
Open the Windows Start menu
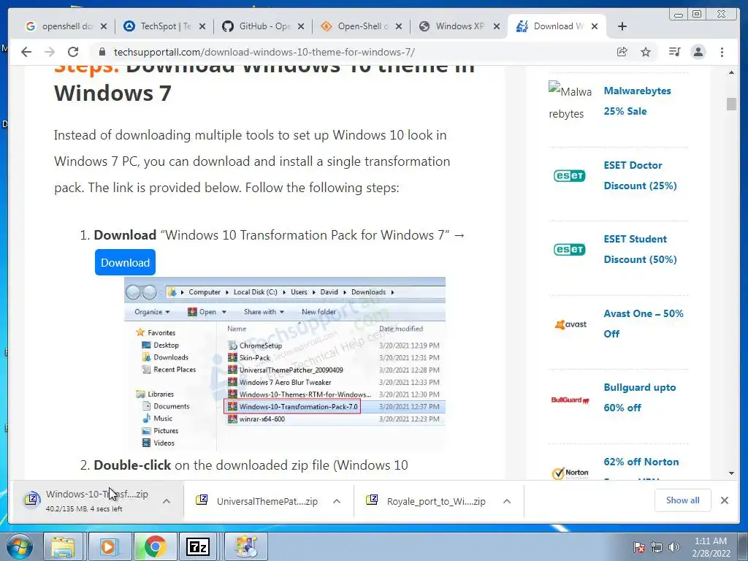[20, 546]
